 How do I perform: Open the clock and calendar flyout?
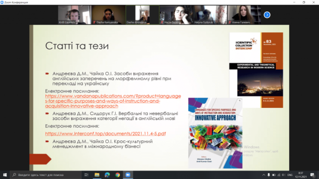(301, 175)
